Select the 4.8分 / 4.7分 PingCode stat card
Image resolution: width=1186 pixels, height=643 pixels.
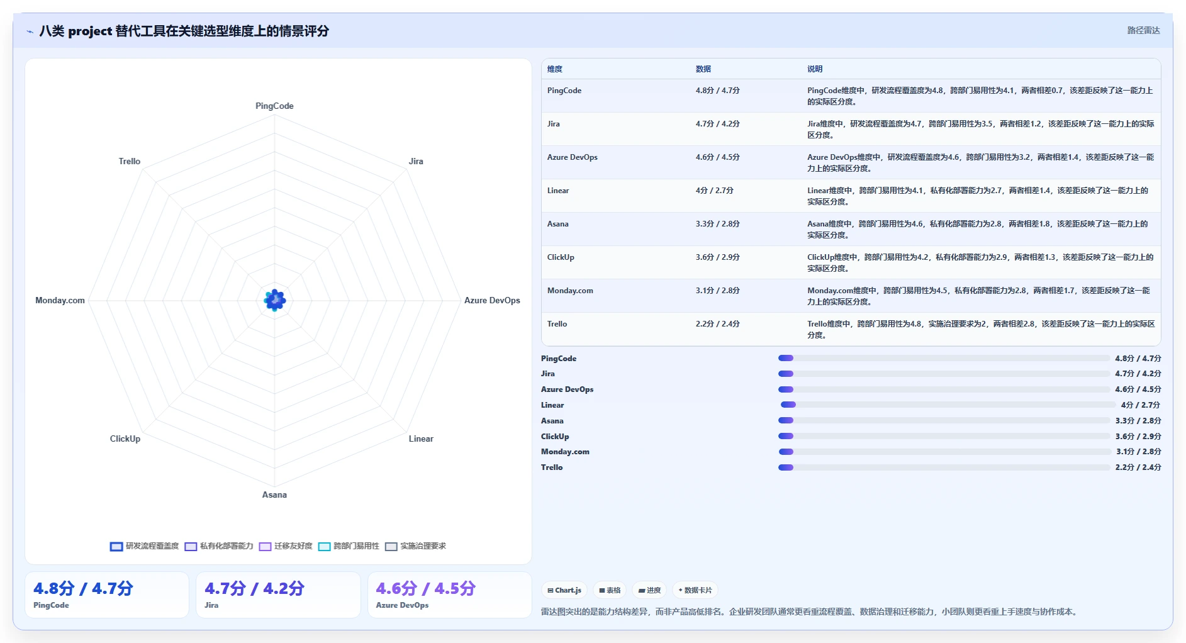click(x=107, y=595)
